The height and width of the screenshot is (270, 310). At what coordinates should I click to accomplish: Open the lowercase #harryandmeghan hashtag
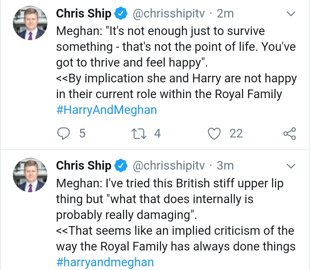click(105, 262)
